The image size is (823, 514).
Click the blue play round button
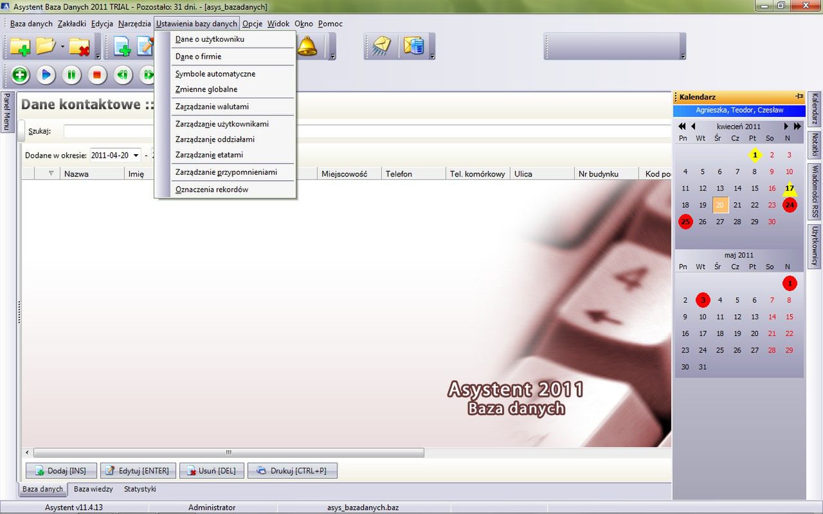point(46,75)
